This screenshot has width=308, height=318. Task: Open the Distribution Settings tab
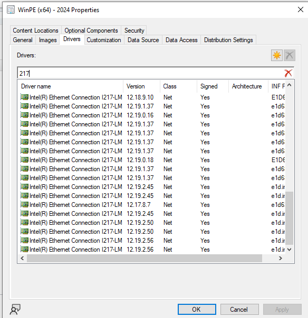[x=228, y=40]
